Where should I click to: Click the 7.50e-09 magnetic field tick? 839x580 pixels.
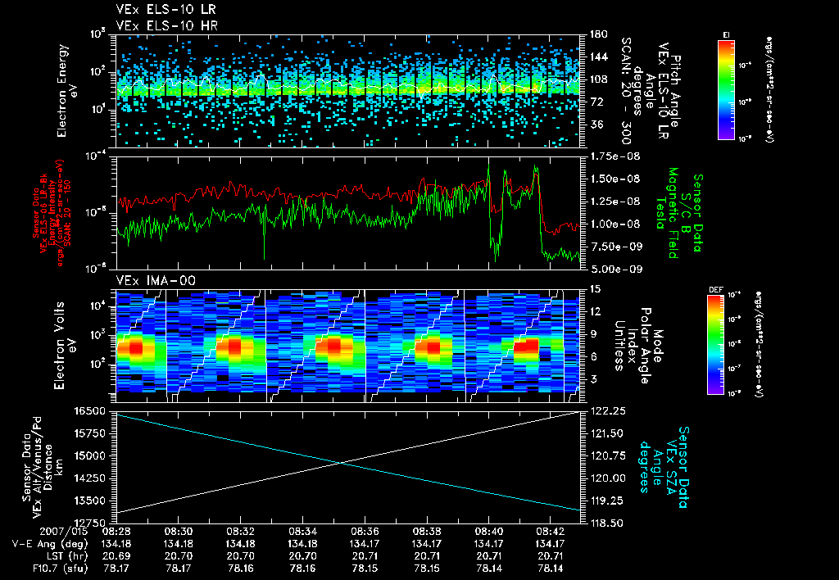tap(615, 246)
